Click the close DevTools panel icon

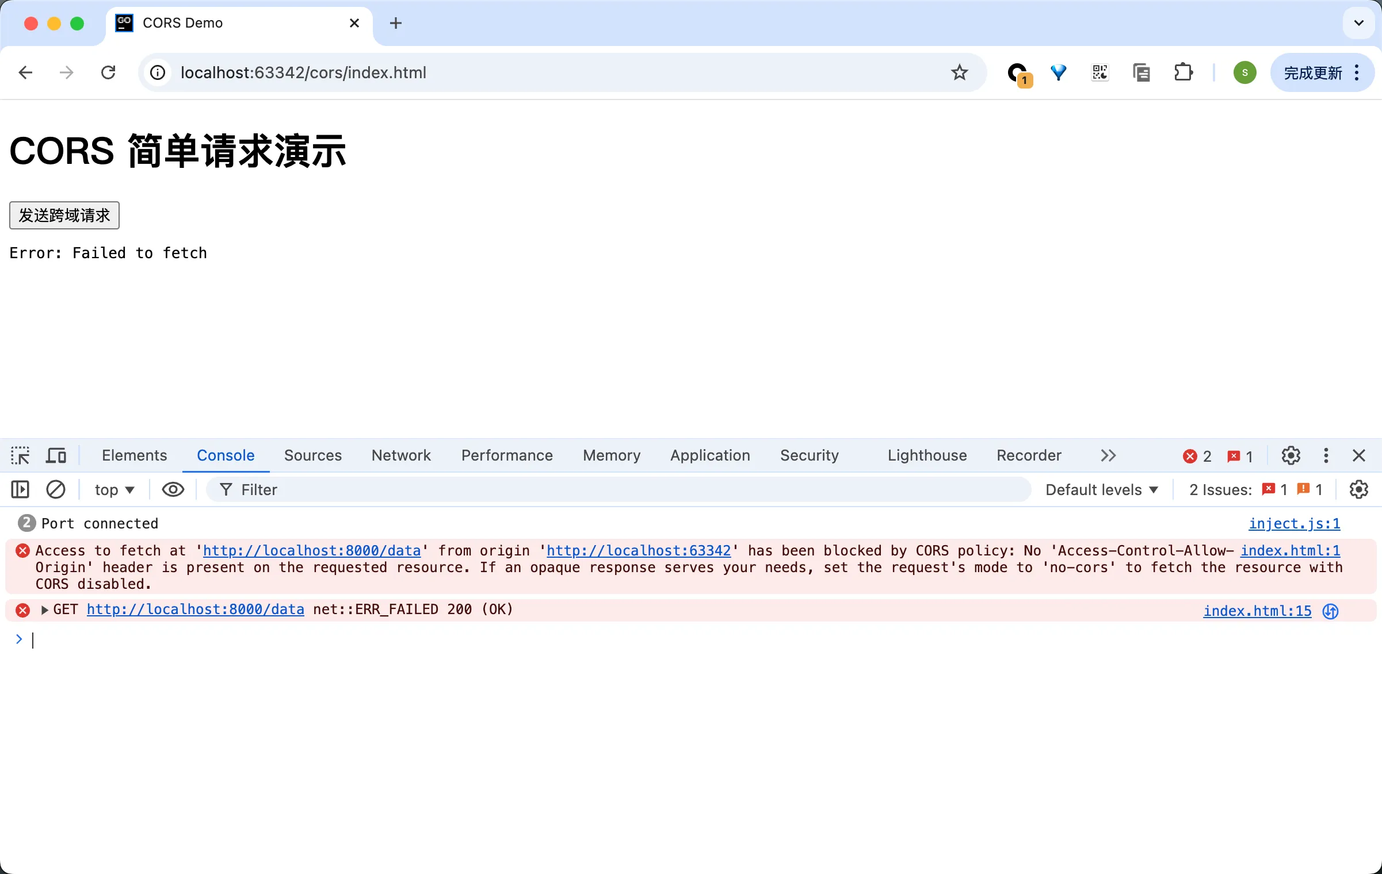click(1359, 455)
